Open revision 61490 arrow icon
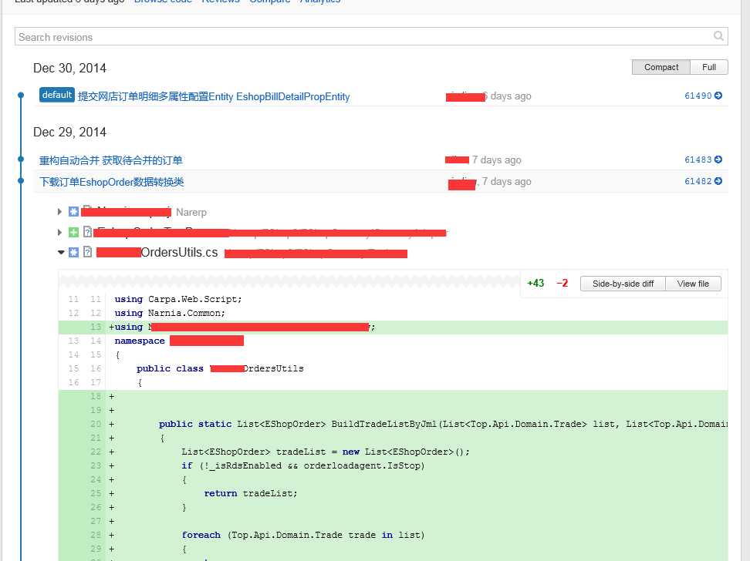 coord(718,96)
